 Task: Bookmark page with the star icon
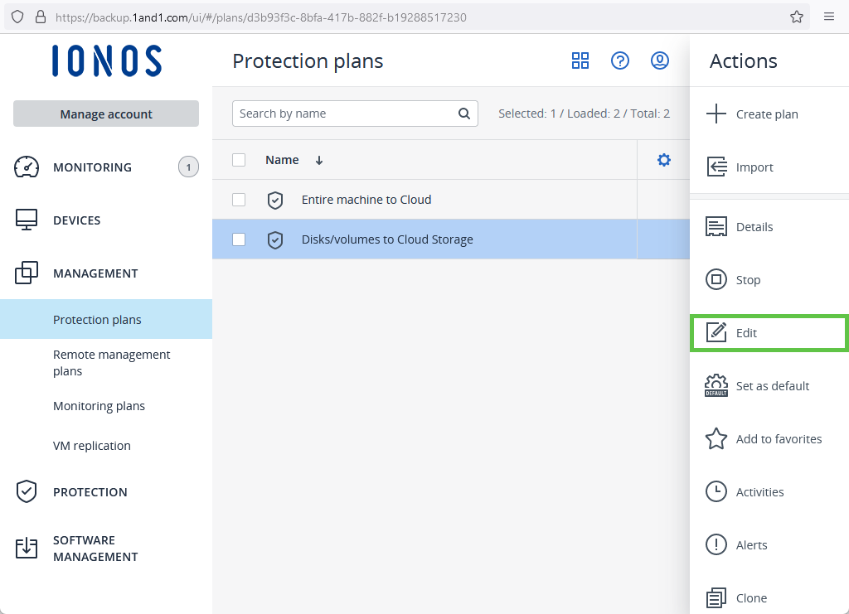[x=797, y=17]
